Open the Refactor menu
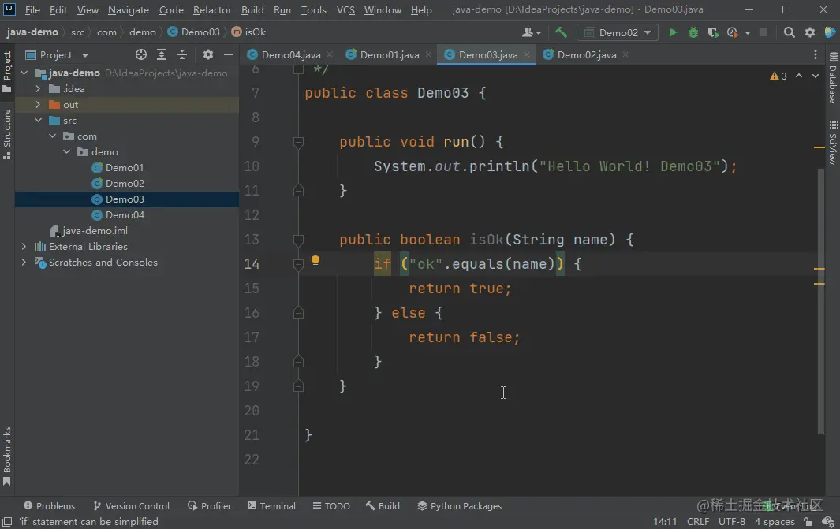Viewport: 840px width, 529px height. tap(212, 9)
